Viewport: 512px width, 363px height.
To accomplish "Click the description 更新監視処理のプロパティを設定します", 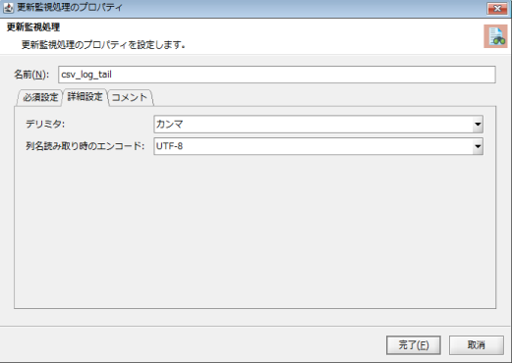I will coord(103,45).
